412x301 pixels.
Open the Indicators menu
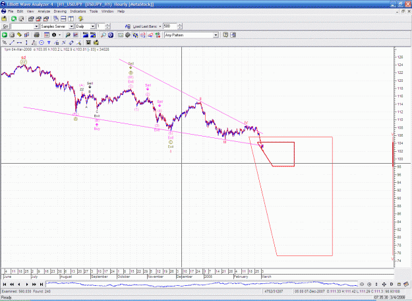[x=78, y=12]
